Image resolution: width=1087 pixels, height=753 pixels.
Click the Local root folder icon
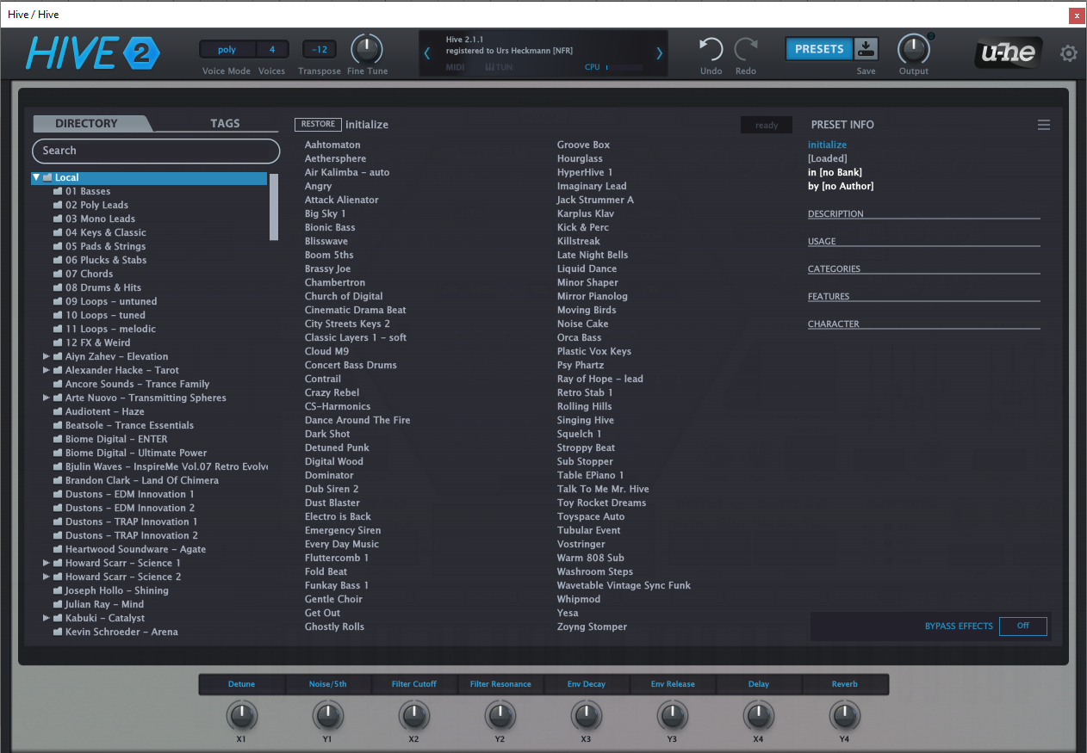(48, 177)
